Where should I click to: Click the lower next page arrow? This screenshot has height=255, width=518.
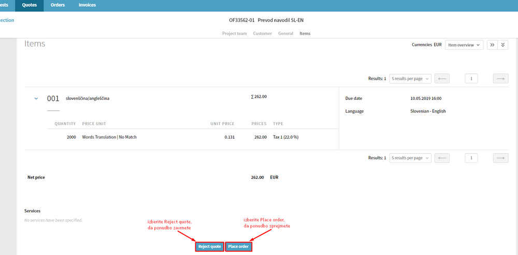coord(500,158)
